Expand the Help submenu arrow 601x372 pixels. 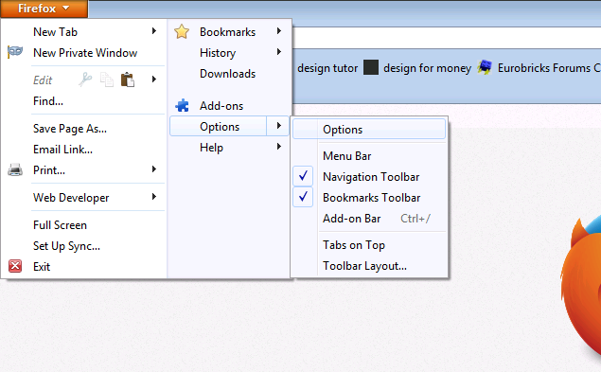[279, 146]
